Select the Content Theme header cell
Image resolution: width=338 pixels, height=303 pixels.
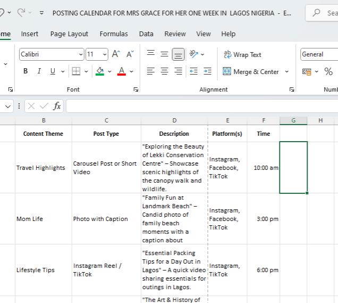[x=44, y=134]
